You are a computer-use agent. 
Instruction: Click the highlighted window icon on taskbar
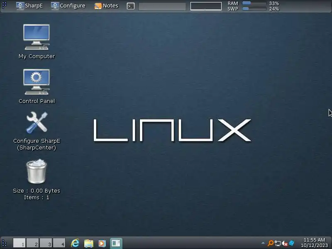(x=116, y=243)
